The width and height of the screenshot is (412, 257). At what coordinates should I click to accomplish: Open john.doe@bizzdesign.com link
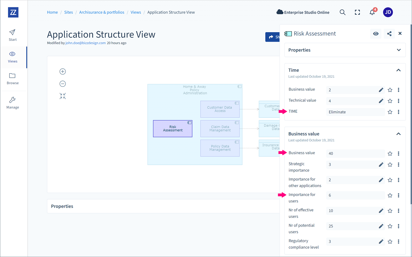pos(85,43)
